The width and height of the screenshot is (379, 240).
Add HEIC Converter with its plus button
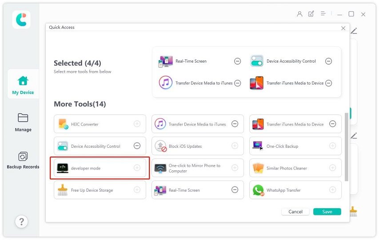tap(137, 124)
